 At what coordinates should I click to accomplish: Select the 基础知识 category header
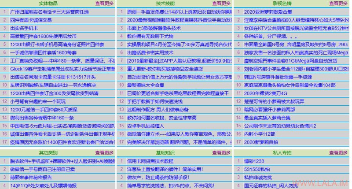(165, 153)
